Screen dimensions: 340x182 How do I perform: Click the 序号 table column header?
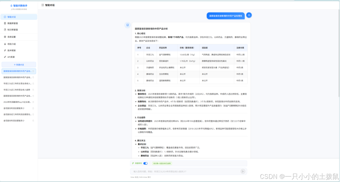pyautogui.click(x=139, y=48)
